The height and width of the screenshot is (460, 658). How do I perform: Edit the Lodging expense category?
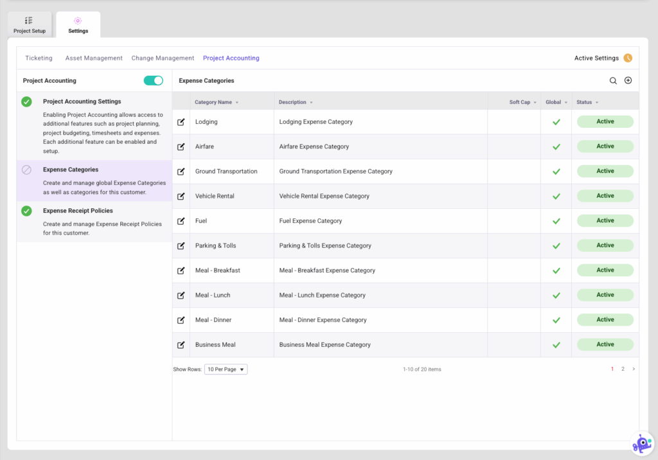point(181,121)
